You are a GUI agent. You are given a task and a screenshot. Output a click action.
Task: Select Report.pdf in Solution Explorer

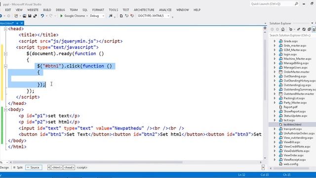(290, 107)
